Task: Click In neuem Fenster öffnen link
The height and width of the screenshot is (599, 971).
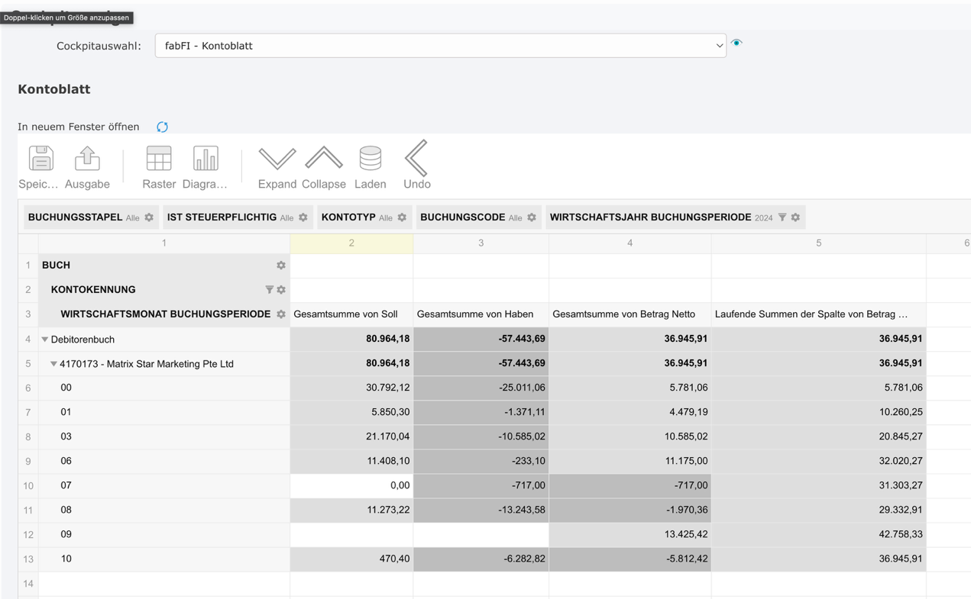Action: [x=79, y=127]
